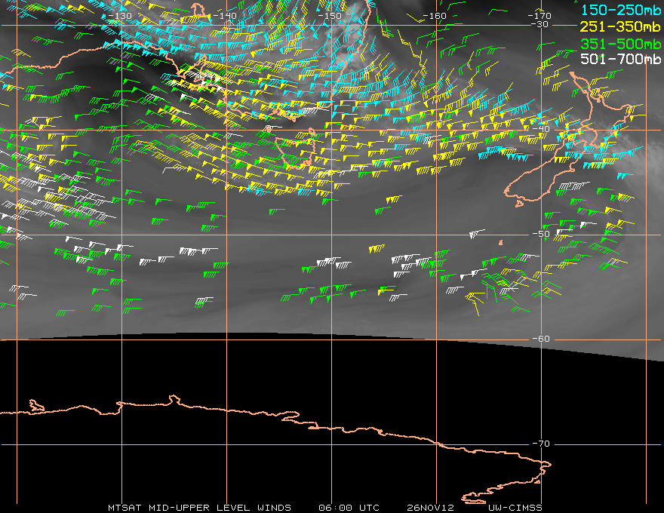Click the -50 latitude label
This screenshot has width=664, height=513.
point(541,234)
